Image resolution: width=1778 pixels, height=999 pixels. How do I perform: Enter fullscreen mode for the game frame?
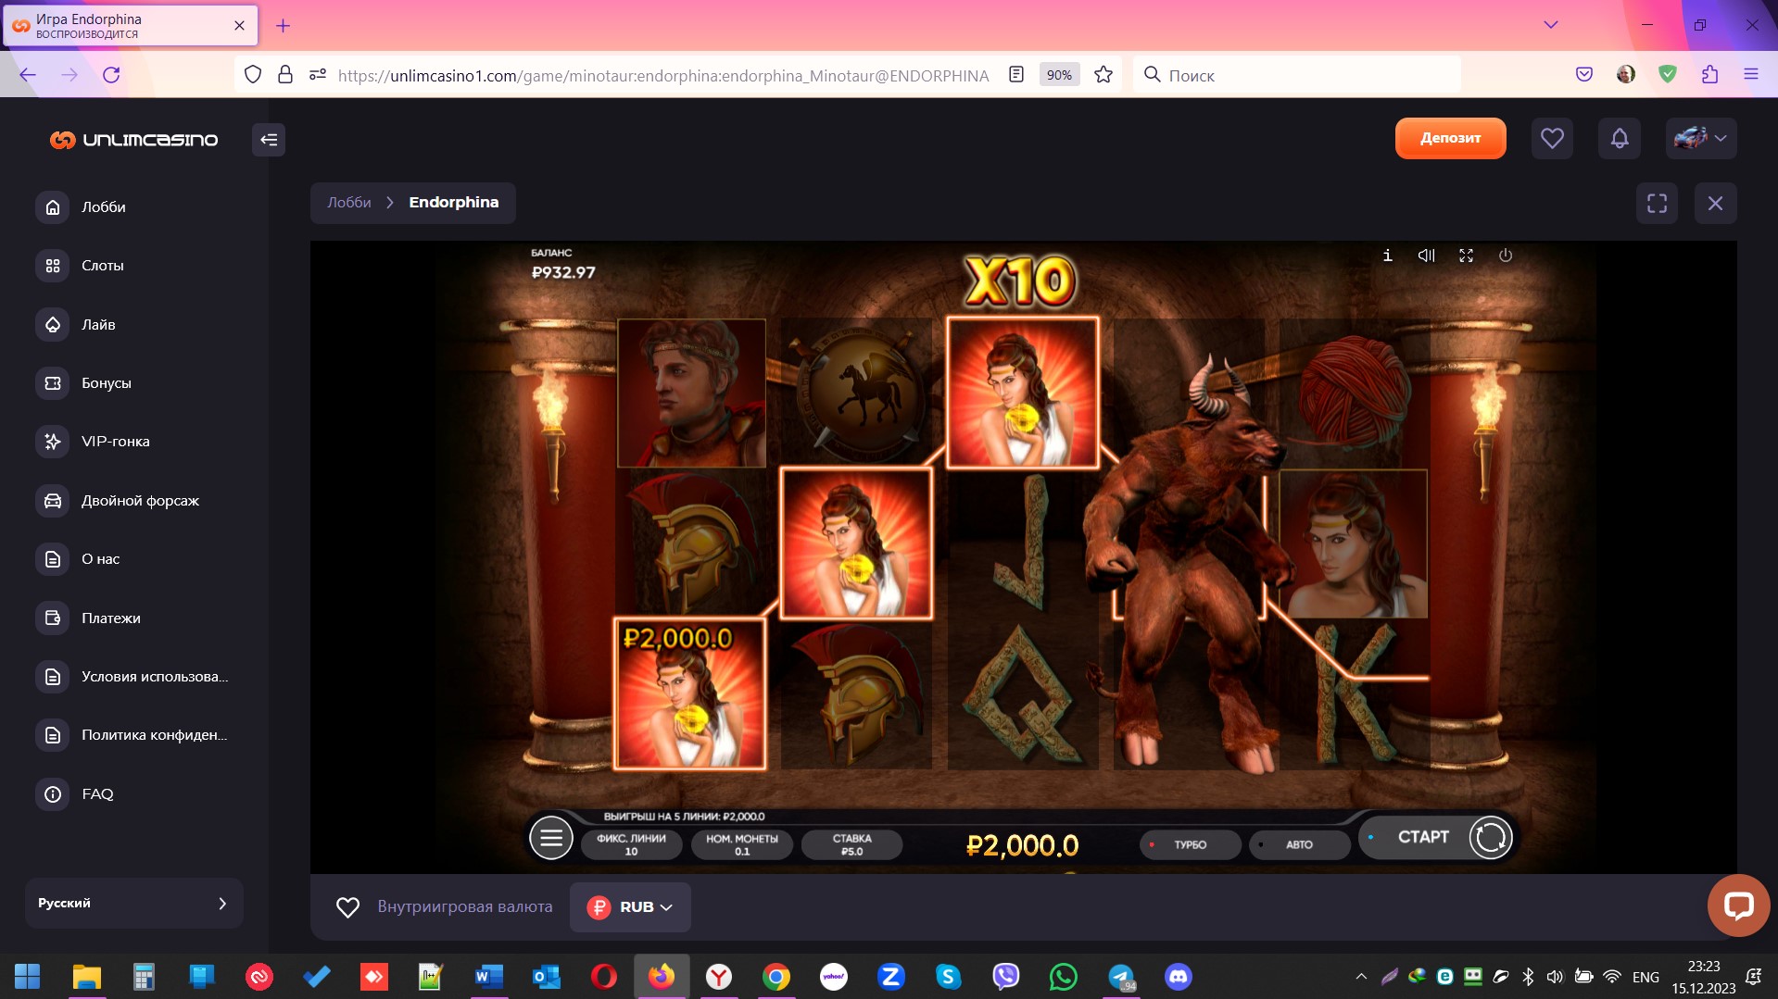coord(1657,203)
